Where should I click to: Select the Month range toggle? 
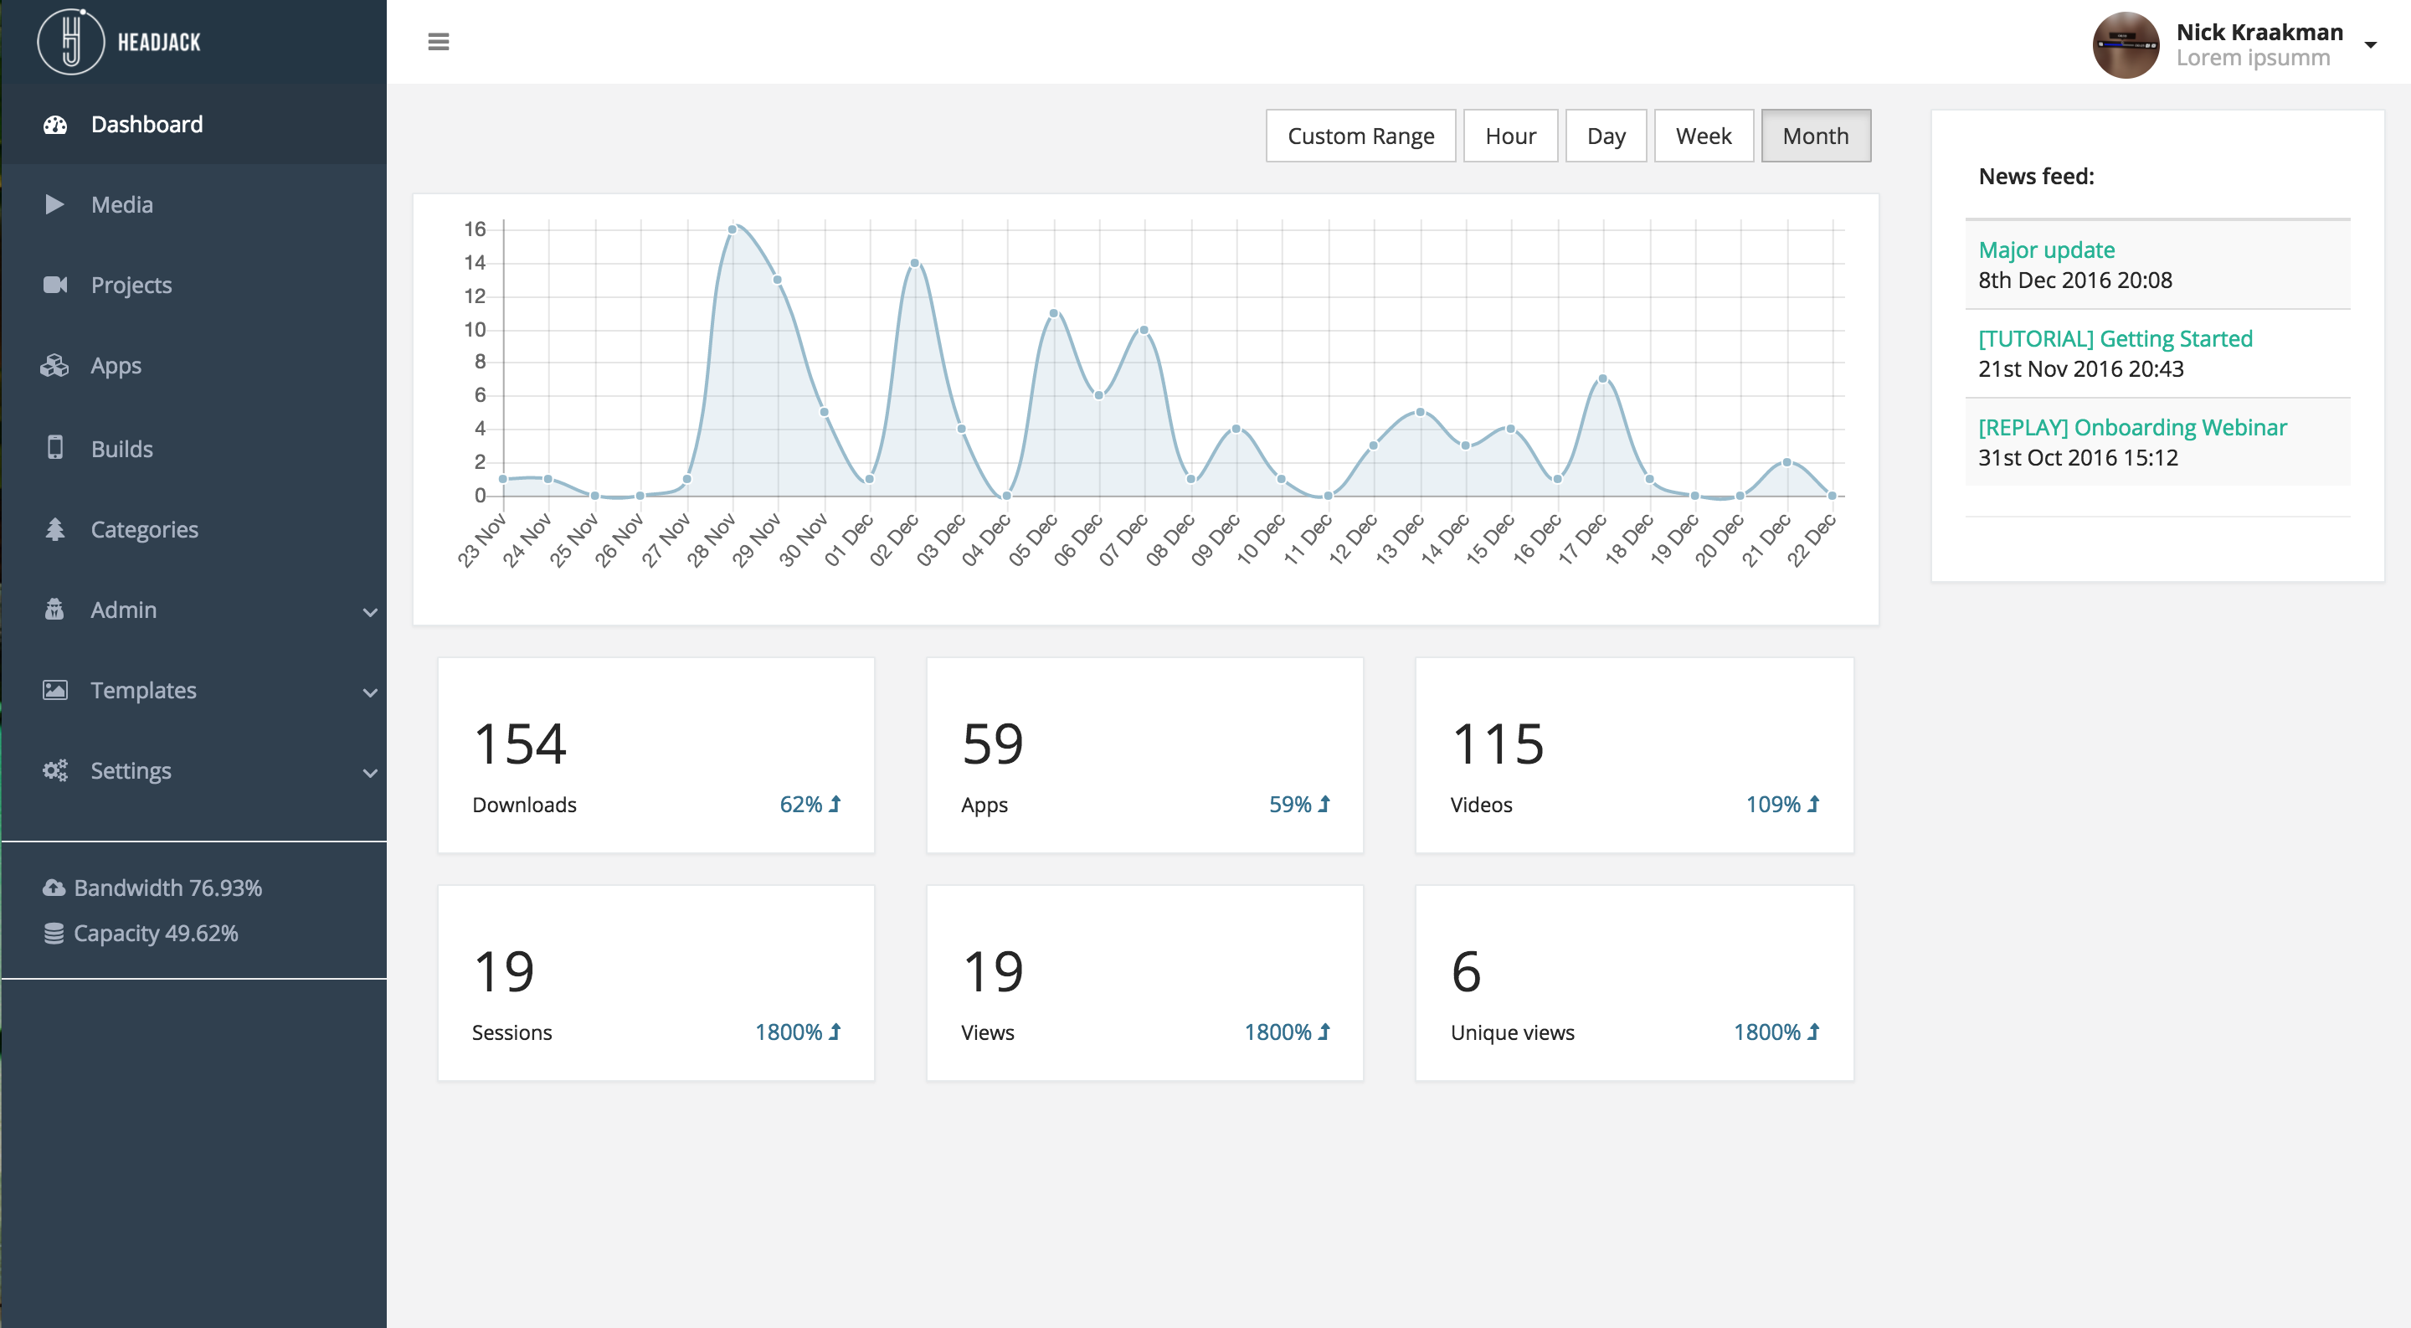[1815, 136]
